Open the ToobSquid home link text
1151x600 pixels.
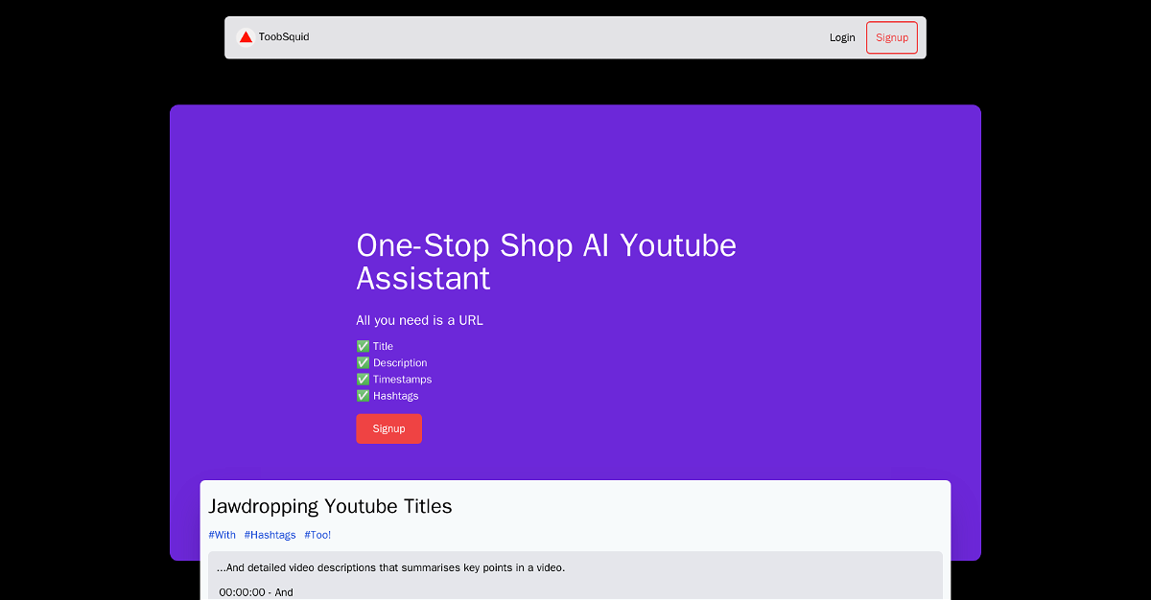pos(284,37)
